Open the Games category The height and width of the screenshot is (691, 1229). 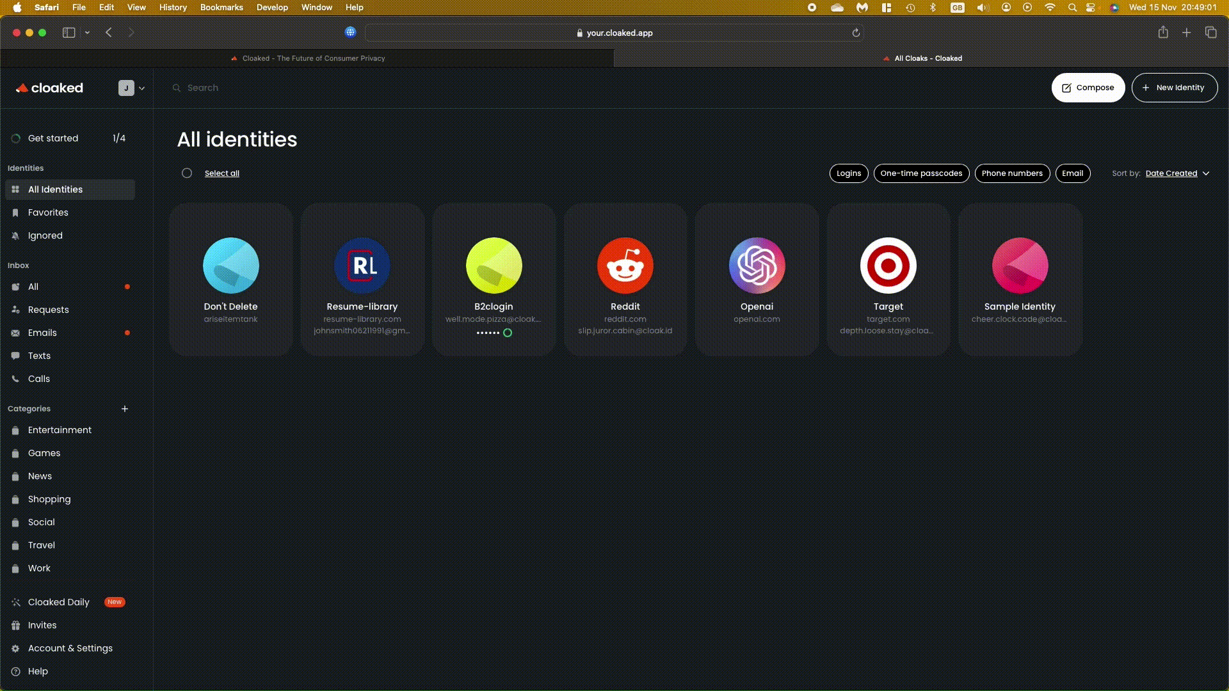pos(70,453)
